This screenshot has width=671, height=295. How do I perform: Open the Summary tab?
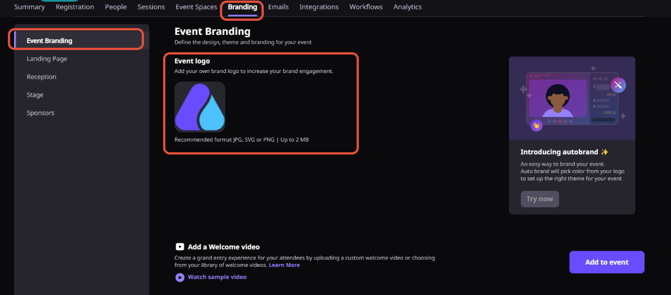coord(29,7)
